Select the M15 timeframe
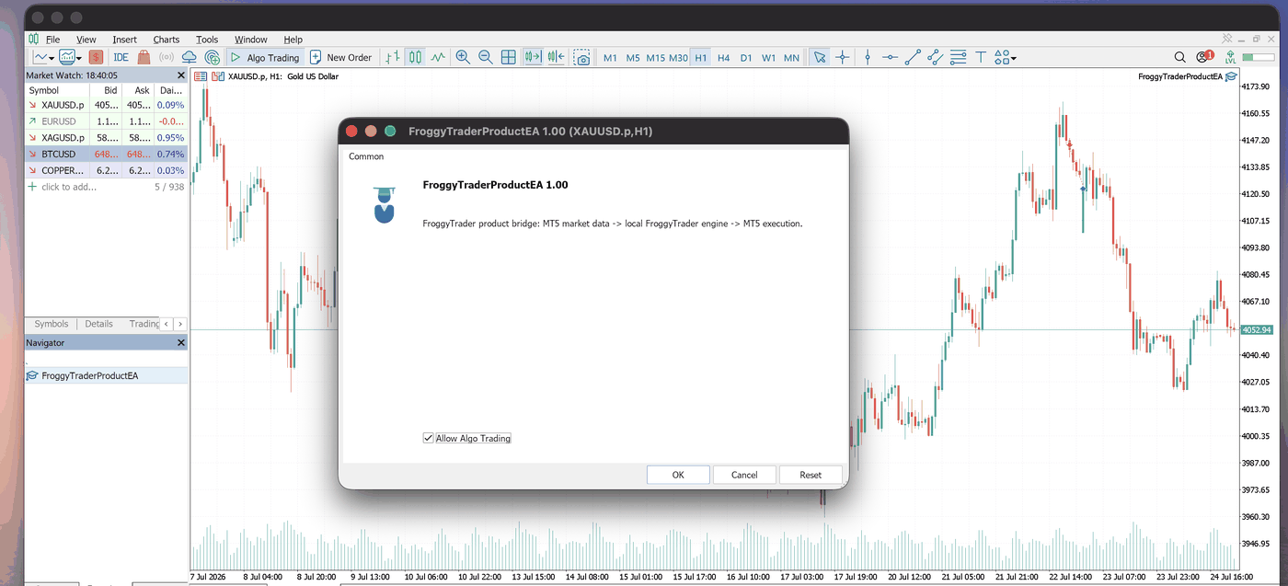This screenshot has height=586, width=1288. point(655,57)
